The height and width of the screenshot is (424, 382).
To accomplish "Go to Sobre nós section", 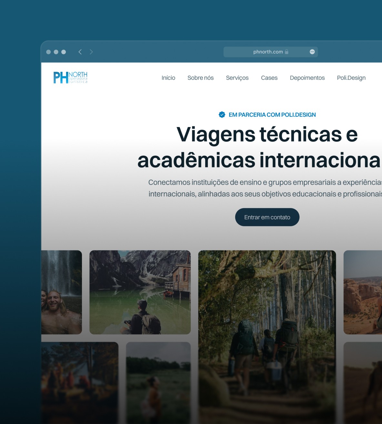I will pyautogui.click(x=201, y=78).
